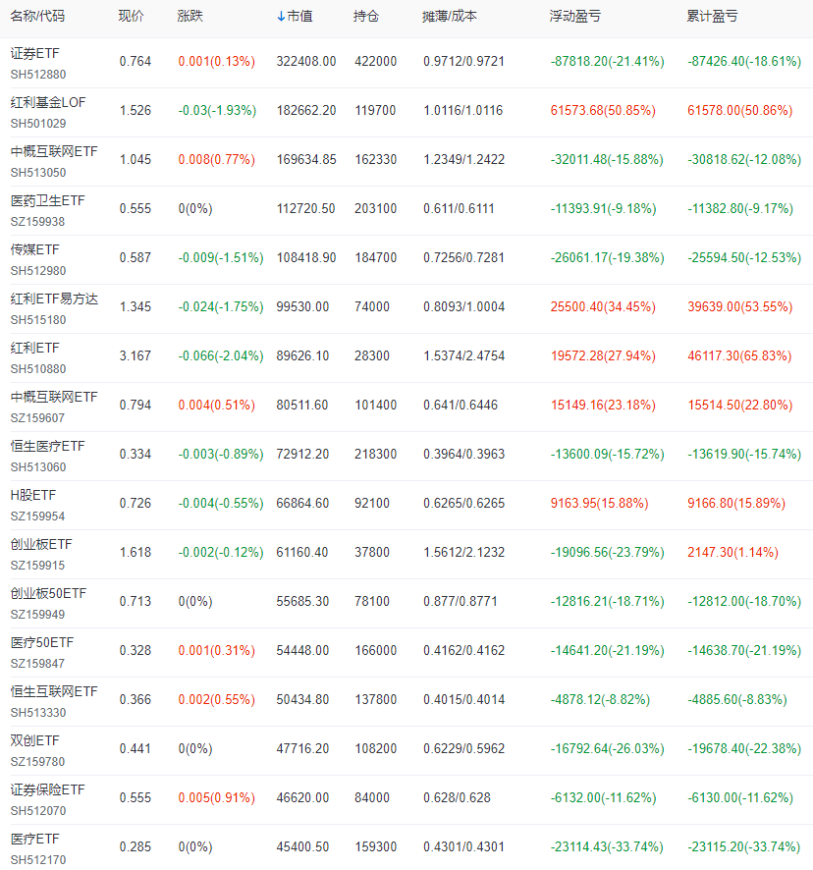Sort by the 市值 column header
The image size is (813, 870).
click(x=295, y=17)
